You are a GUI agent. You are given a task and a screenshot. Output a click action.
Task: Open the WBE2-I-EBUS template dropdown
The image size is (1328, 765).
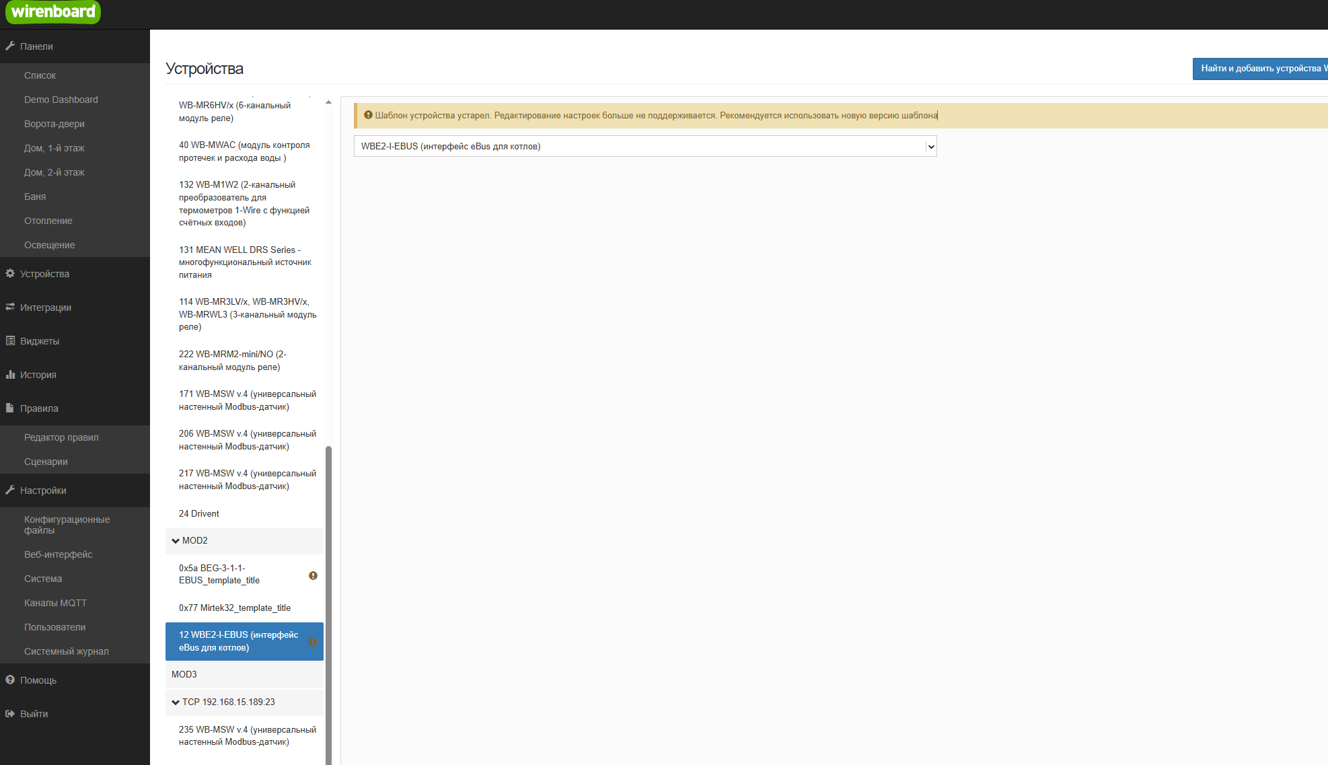click(x=644, y=146)
